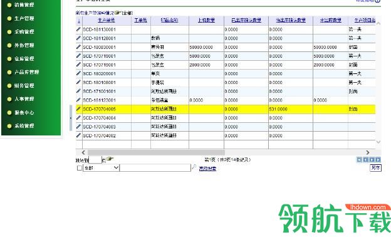The image size is (391, 237).
Task: Go to the last page
Action: (378, 160)
